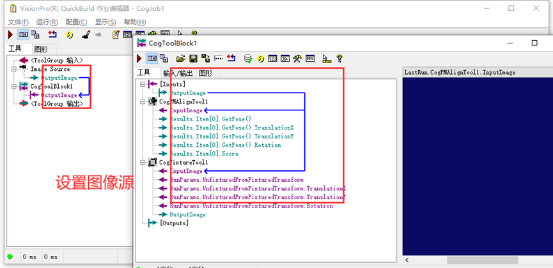Open the 123 results icon in QuickBuild toolbar
Viewport: 553px width, 268px height.
click(x=127, y=34)
